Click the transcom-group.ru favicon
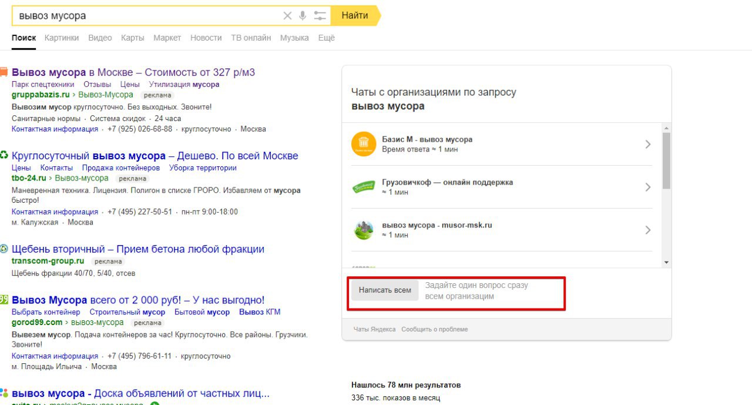Screen dimensions: 752x405 4,249
